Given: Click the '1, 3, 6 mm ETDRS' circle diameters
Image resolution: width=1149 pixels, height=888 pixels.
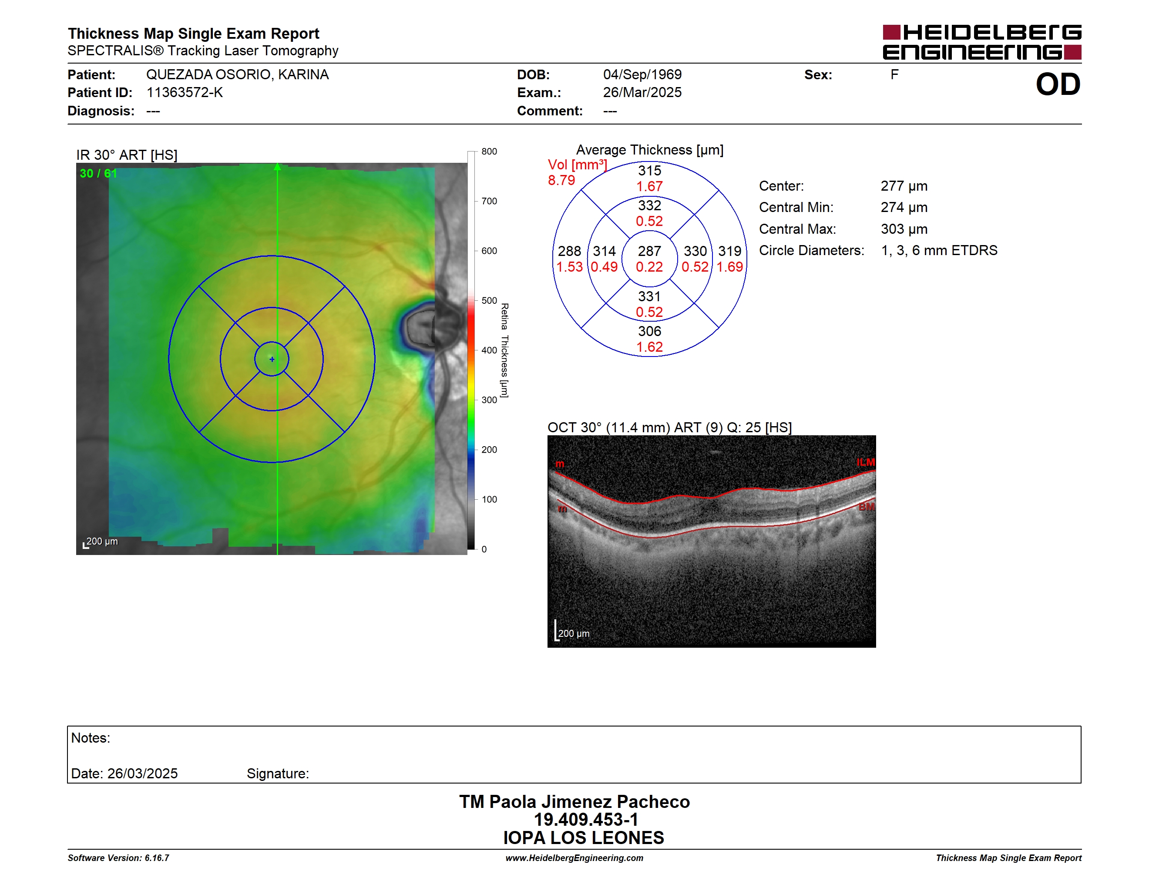Looking at the screenshot, I should coord(939,250).
